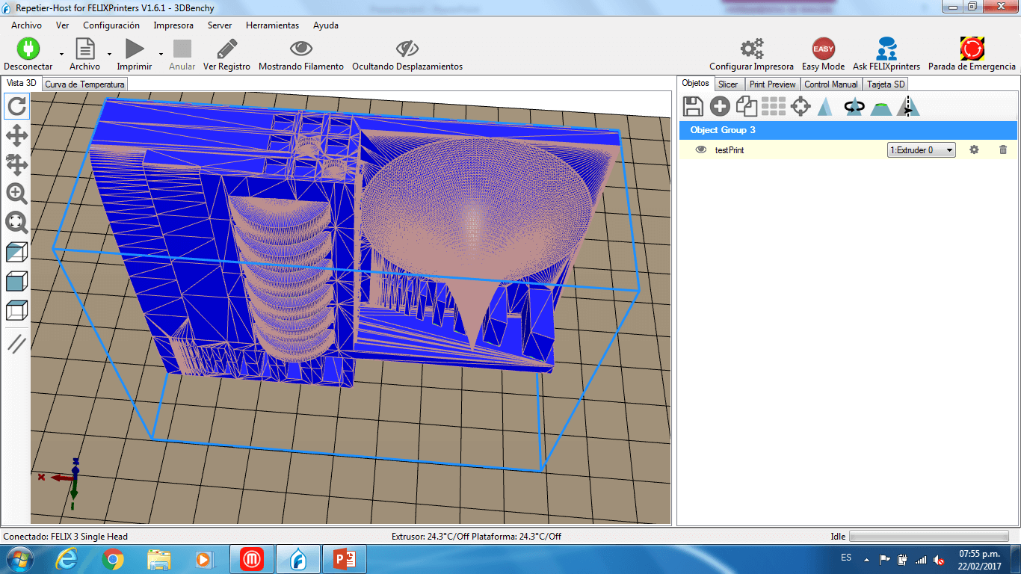Delete testPrint with trash icon
Screen dimensions: 1021x574
tap(1003, 149)
